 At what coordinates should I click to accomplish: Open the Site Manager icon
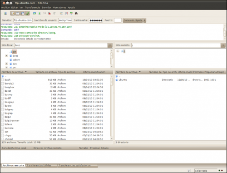tap(5, 14)
